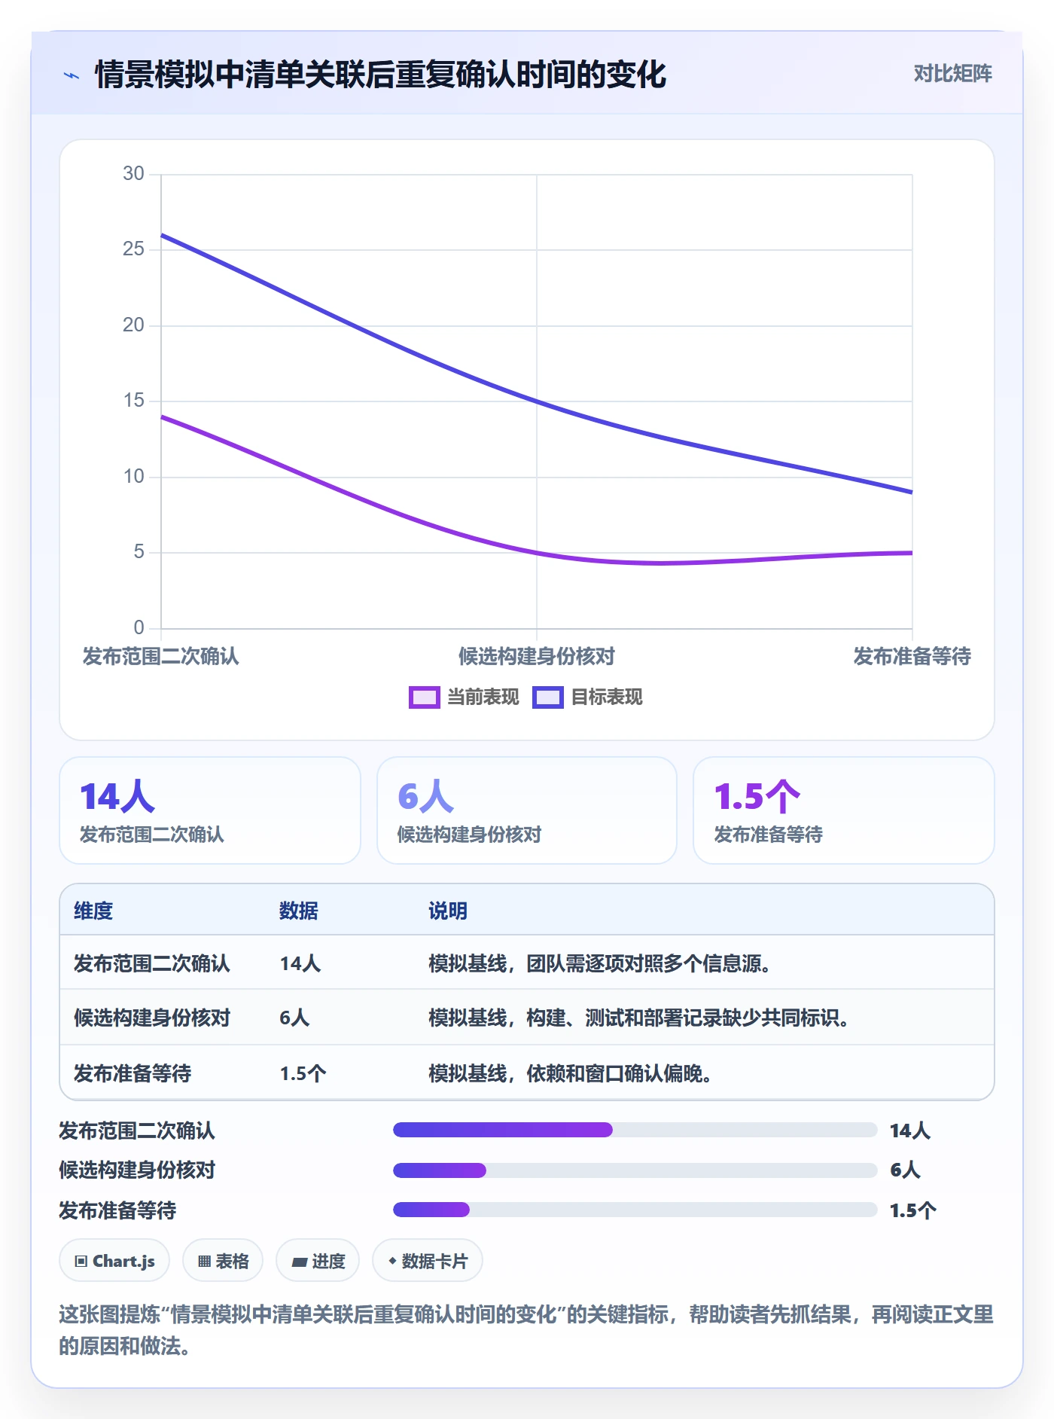Click the 依赖和窗口确认偏晚 description cell

pos(571,1073)
